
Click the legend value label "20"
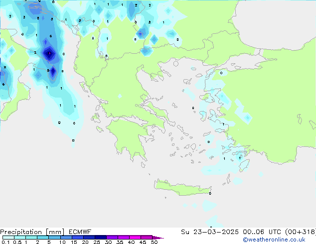tap(85, 242)
